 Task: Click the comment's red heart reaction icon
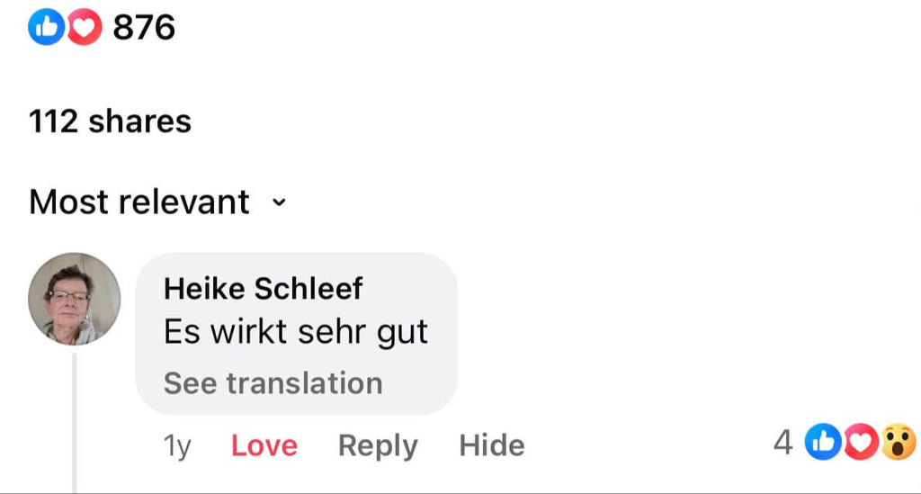click(861, 443)
